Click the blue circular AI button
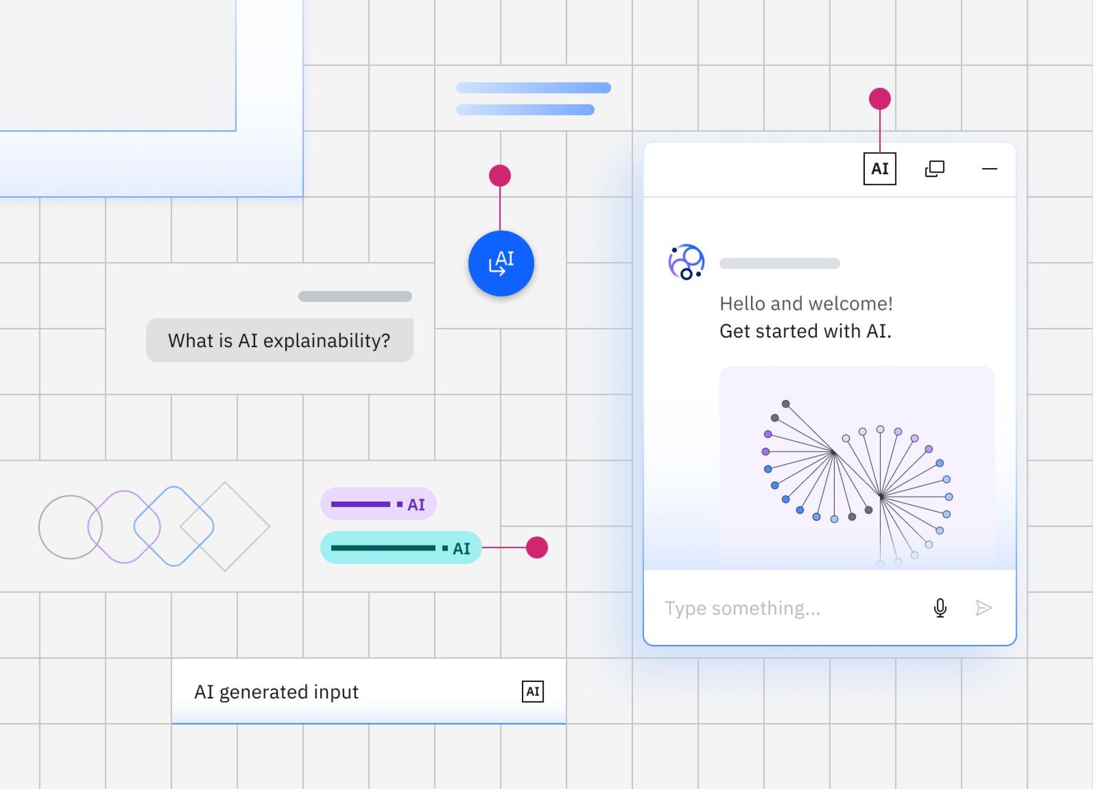The height and width of the screenshot is (789, 1093). 501,264
